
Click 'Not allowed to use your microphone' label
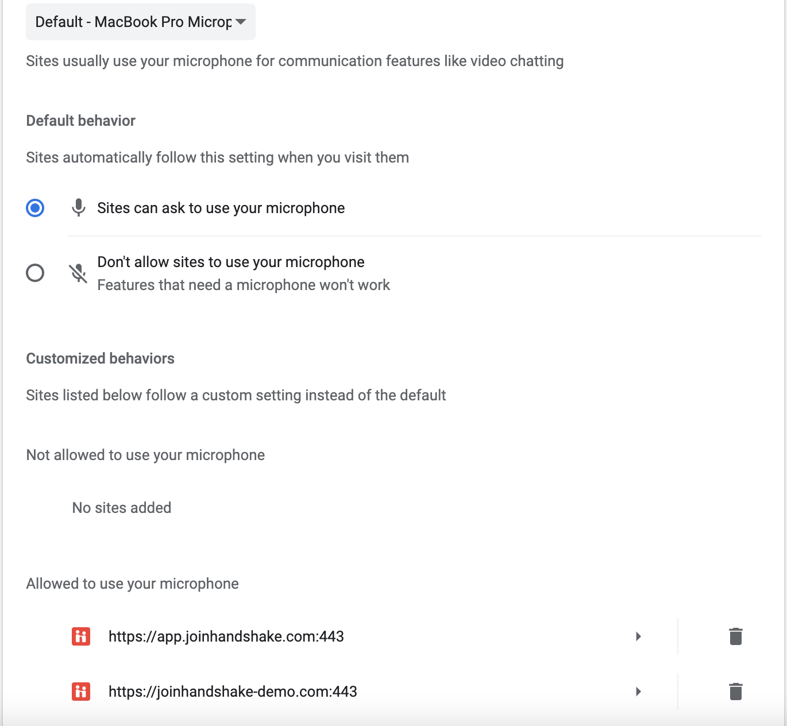[145, 455]
